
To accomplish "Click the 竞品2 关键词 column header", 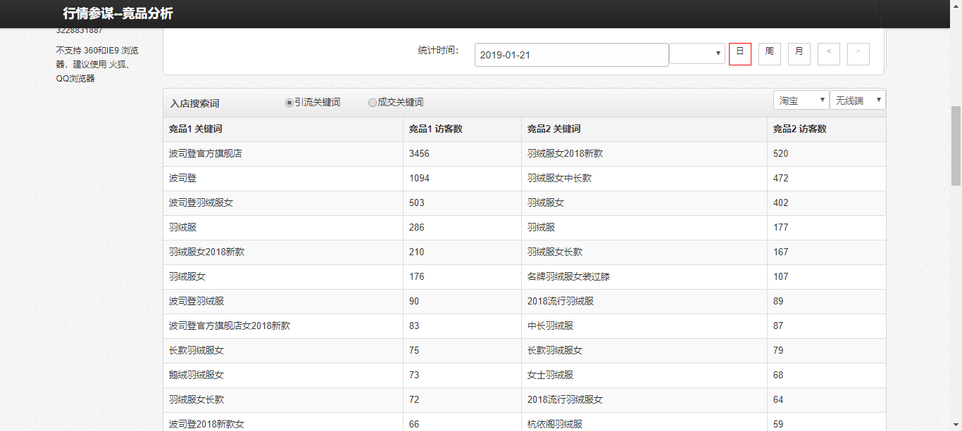I will point(554,129).
